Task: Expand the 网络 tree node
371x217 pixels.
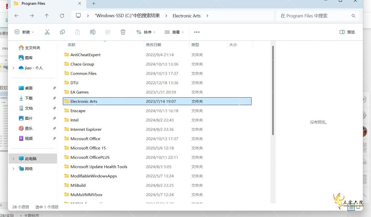Action: point(13,169)
